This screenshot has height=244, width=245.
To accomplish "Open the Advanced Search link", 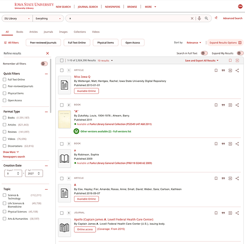I will [x=233, y=18].
